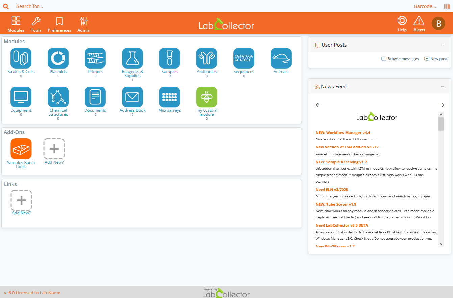453x298 pixels.
Task: Open the Preferences bookmark menu
Action: click(59, 24)
